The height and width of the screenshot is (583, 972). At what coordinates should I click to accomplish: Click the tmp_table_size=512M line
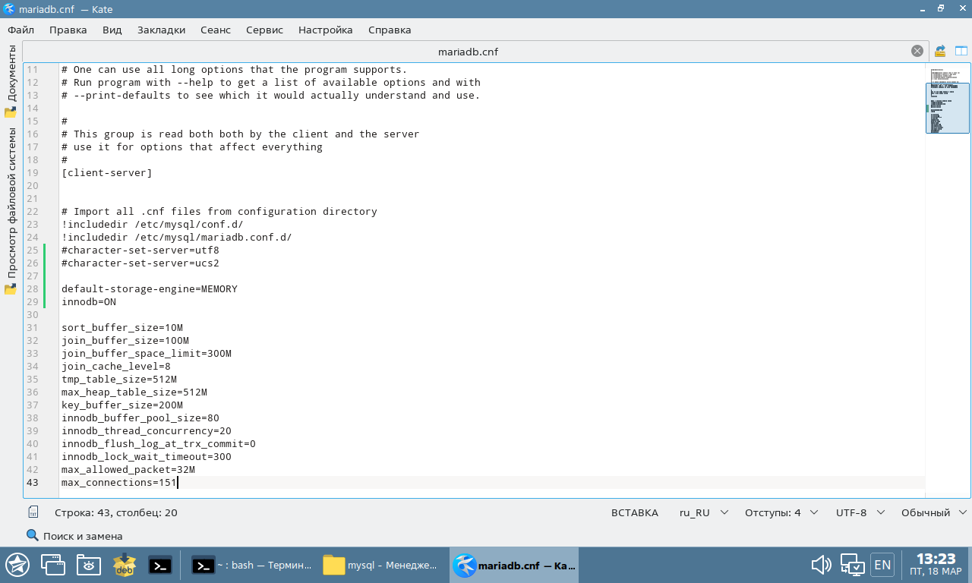coord(119,380)
